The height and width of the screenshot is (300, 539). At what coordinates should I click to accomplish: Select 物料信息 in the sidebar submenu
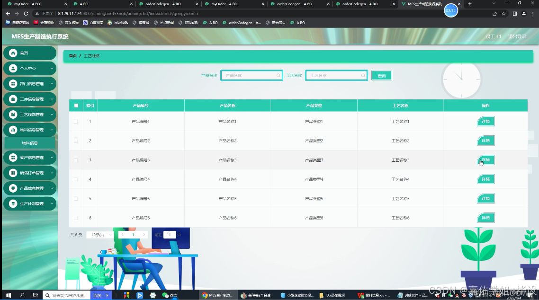pyautogui.click(x=30, y=143)
